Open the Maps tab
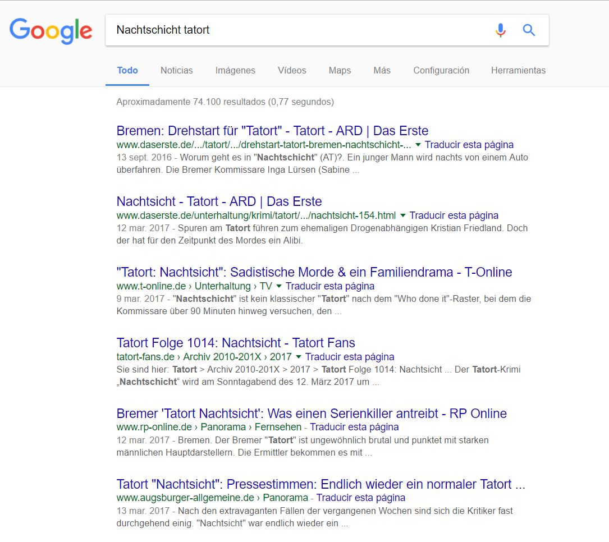 point(340,70)
